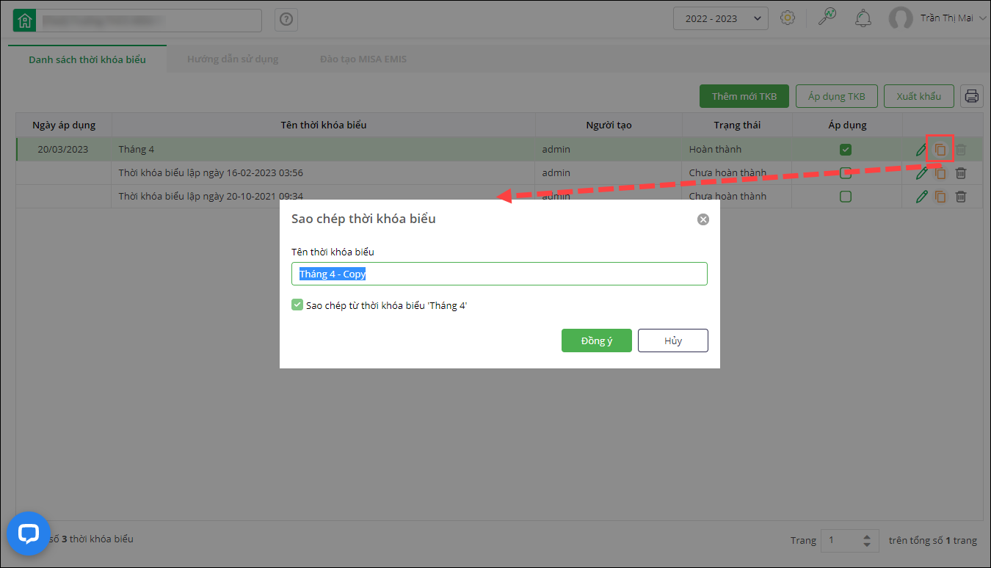
Task: Open the 'Đào tạo MISA EMIS' tab
Action: tap(363, 59)
